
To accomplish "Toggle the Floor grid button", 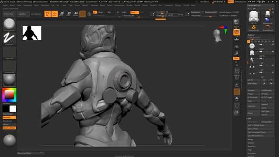I will click(x=236, y=40).
